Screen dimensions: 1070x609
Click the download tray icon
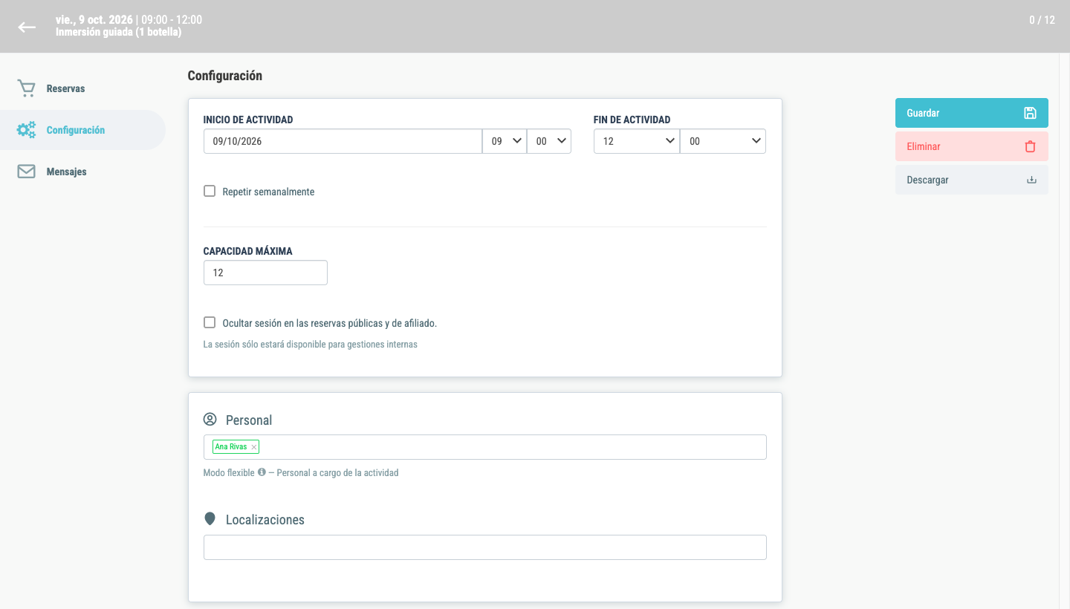coord(1031,180)
